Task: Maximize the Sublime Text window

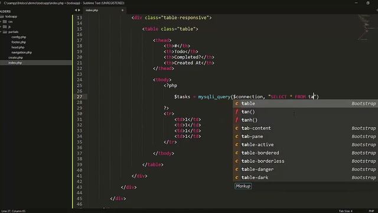Action: pyautogui.click(x=368, y=3)
